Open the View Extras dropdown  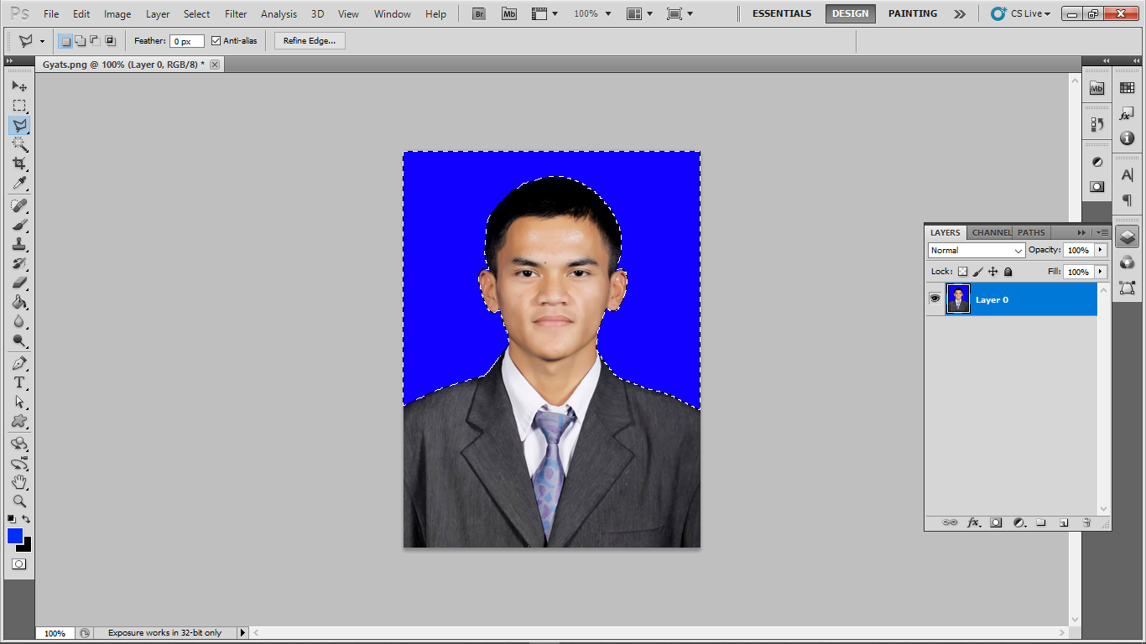click(x=545, y=13)
